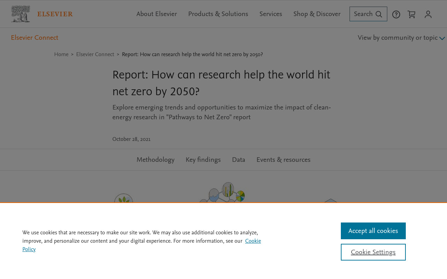Jump to Events & resources section

283,160
